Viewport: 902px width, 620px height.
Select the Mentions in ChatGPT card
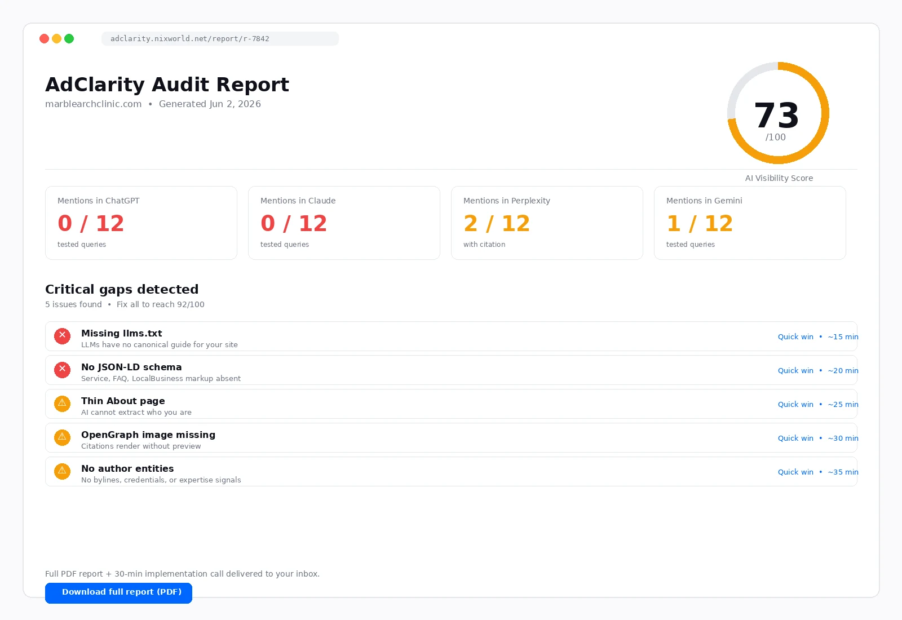pos(141,223)
